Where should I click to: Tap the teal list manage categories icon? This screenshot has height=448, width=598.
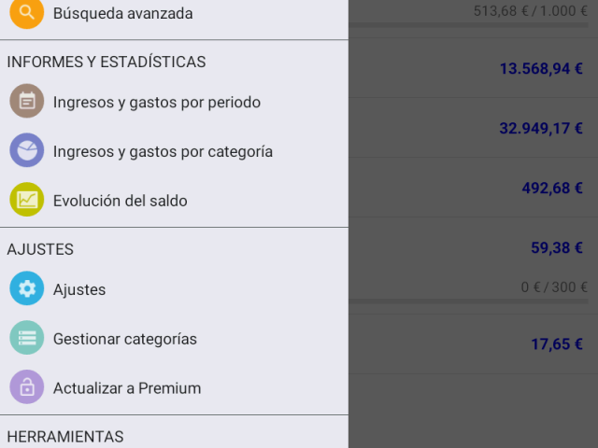click(26, 338)
